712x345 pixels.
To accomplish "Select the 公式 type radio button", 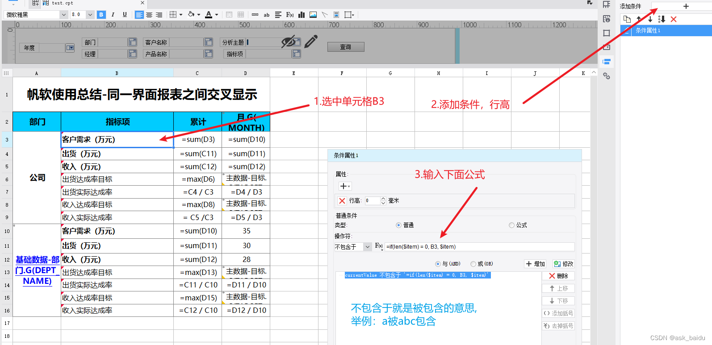I will (511, 225).
